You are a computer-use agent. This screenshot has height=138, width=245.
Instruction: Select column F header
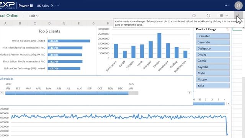[x=78, y=23]
